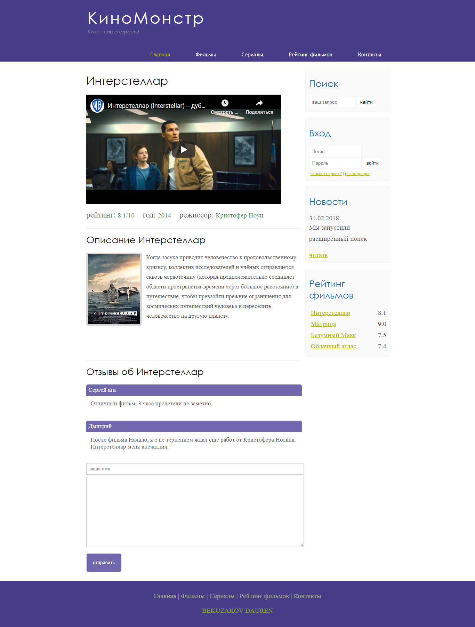Go to Рейтинг фильмов in top navigation
The image size is (475, 627).
[x=310, y=55]
